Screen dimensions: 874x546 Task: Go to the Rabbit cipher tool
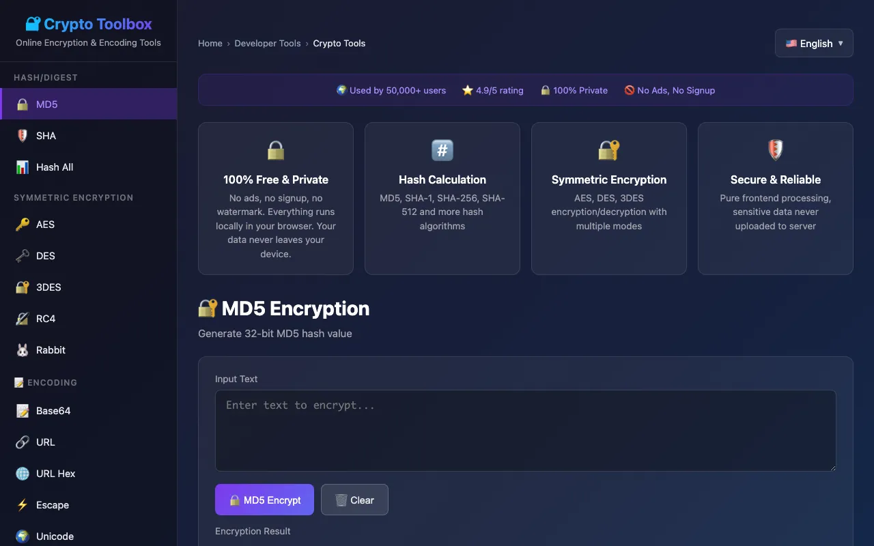coord(89,350)
